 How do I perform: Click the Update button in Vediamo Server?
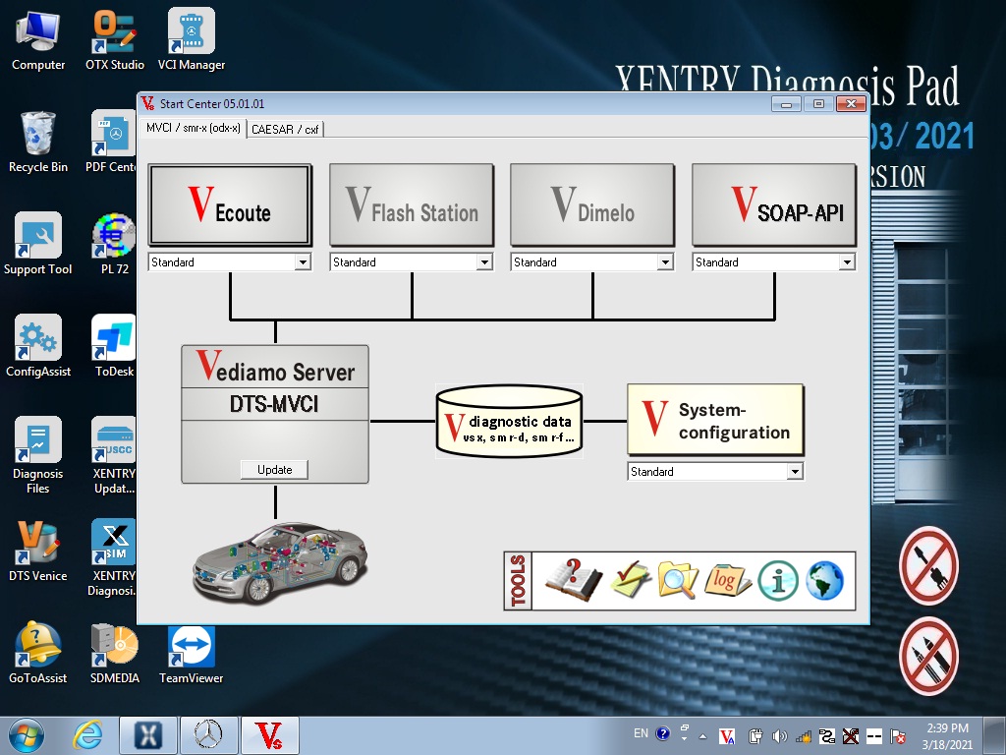tap(274, 470)
